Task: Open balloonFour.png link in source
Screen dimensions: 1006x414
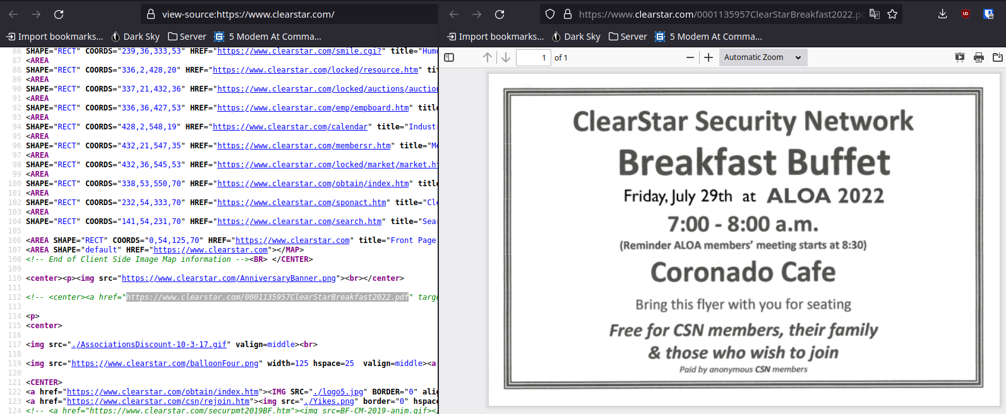Action: tap(165, 364)
